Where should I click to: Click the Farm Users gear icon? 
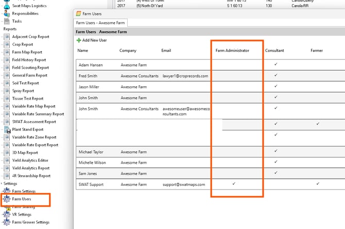(6, 199)
